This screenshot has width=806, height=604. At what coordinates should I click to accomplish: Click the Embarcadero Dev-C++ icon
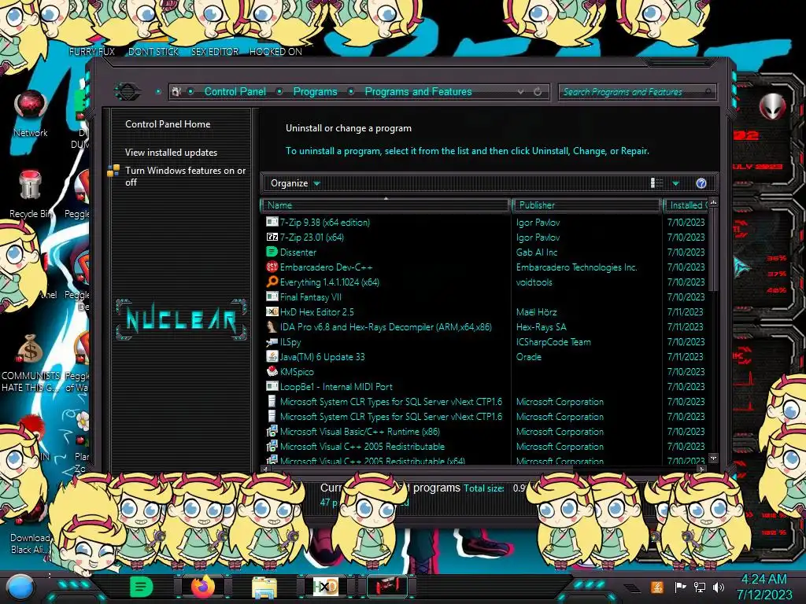[x=272, y=267]
